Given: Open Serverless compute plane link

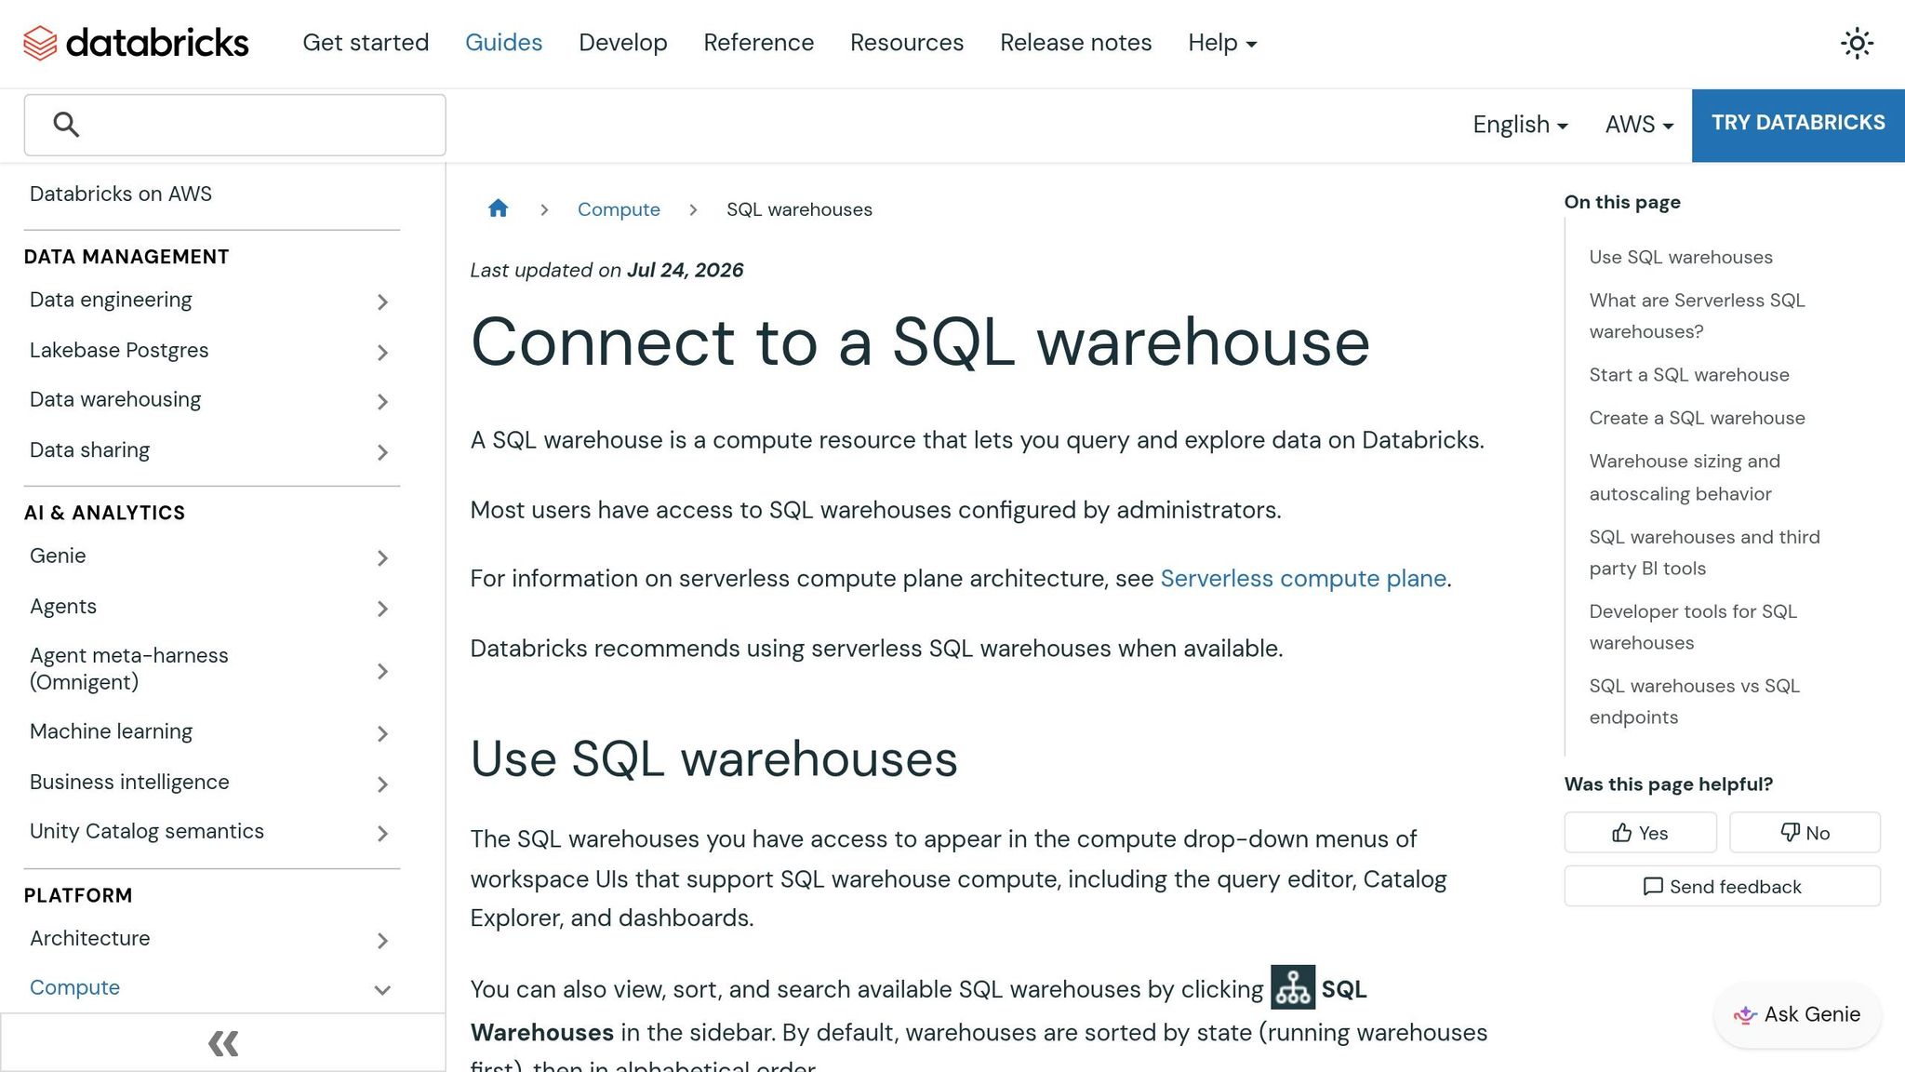Looking at the screenshot, I should click(1303, 578).
